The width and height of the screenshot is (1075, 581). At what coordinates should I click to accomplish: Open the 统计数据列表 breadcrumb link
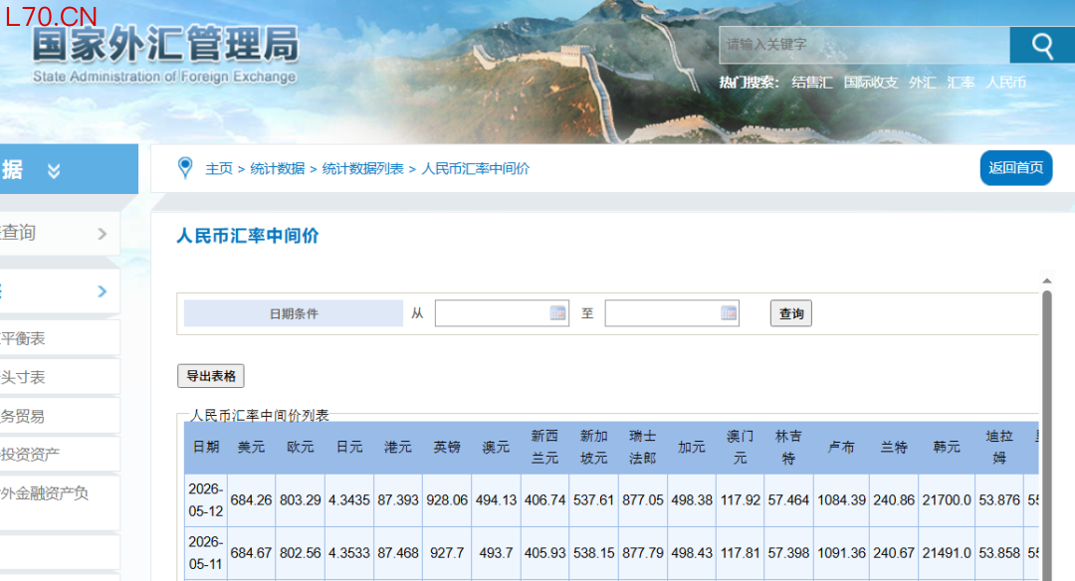[x=362, y=168]
